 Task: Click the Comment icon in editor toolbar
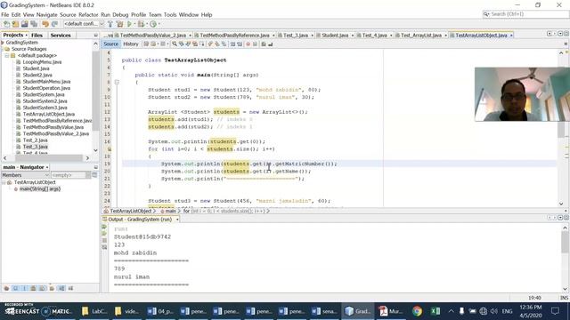264,44
